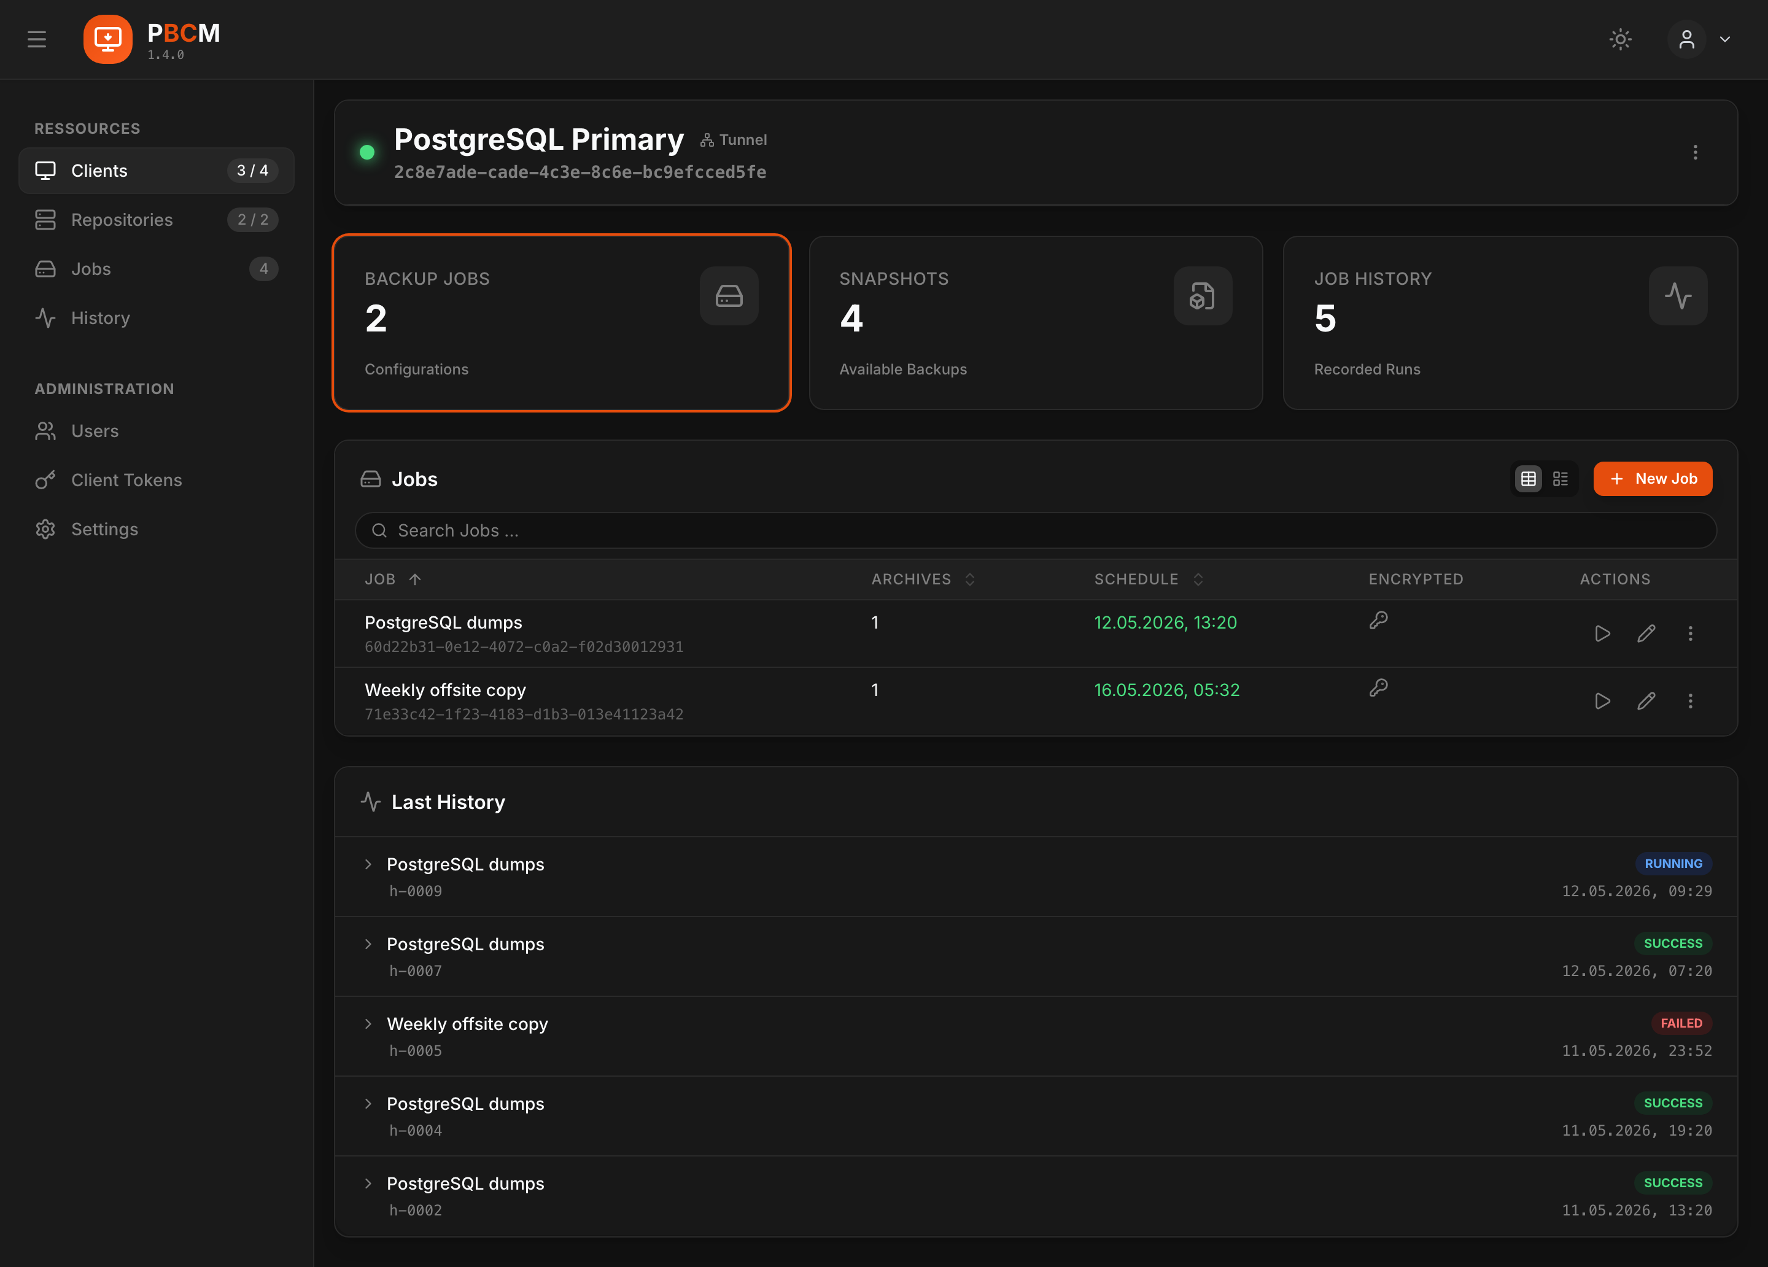Click encryption key icon for PostgreSQL dumps
The width and height of the screenshot is (1768, 1267).
tap(1378, 620)
